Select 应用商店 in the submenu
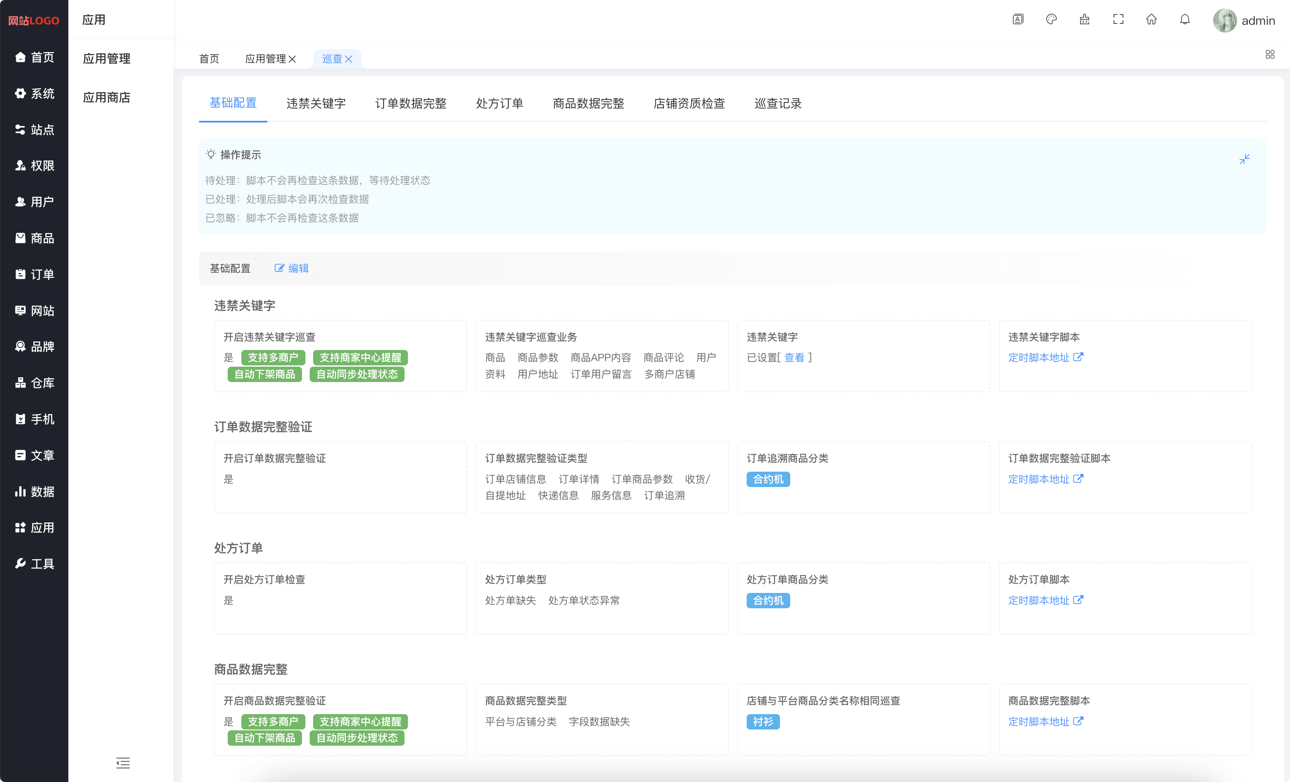 pyautogui.click(x=107, y=97)
